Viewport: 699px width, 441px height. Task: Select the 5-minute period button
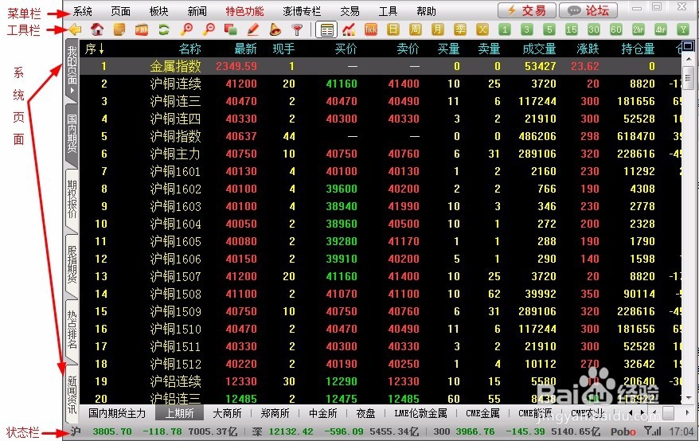point(549,30)
